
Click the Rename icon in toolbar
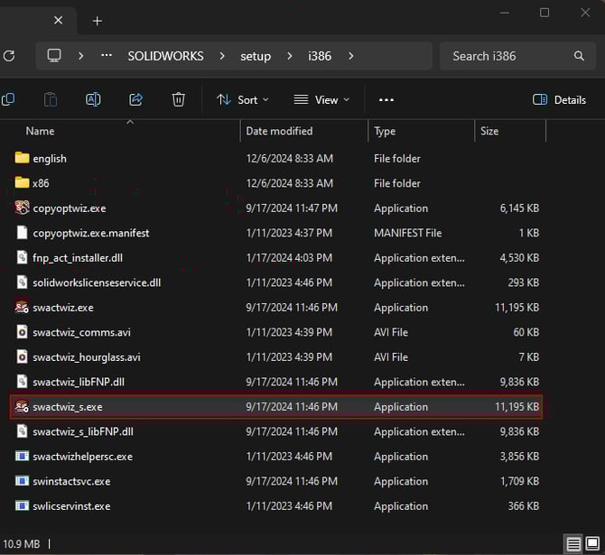coord(93,99)
